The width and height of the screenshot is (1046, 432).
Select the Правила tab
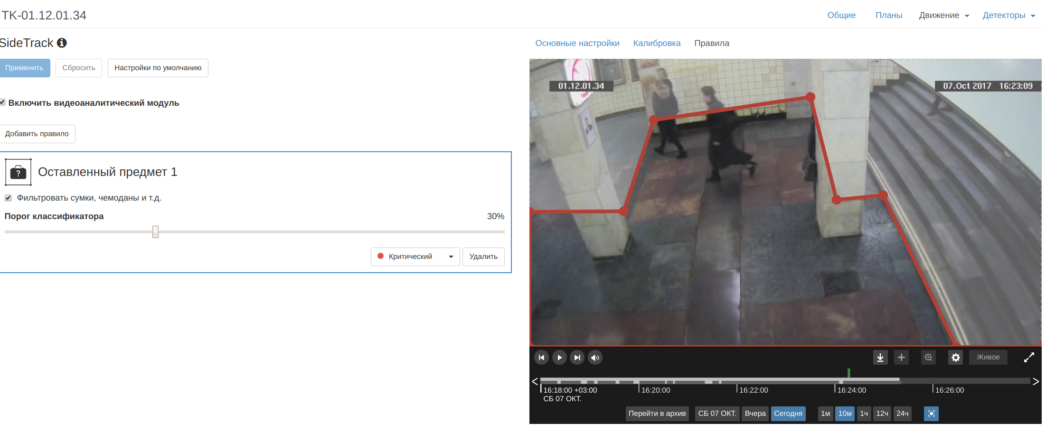click(712, 43)
